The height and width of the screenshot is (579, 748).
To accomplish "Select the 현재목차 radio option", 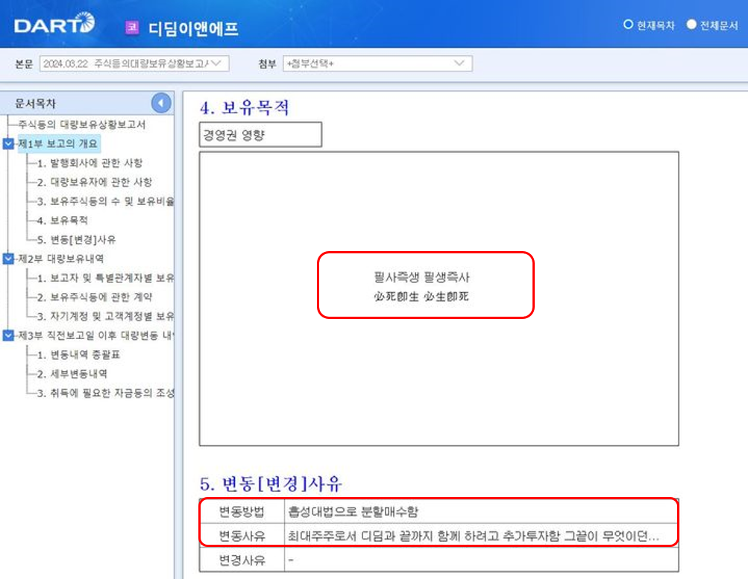I will [x=628, y=25].
